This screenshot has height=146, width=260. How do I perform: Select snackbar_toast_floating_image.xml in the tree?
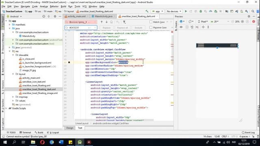40,93
